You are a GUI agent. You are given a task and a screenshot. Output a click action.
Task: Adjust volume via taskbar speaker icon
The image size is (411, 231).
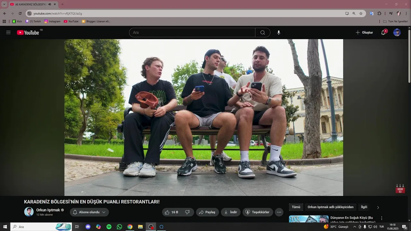(x=375, y=227)
